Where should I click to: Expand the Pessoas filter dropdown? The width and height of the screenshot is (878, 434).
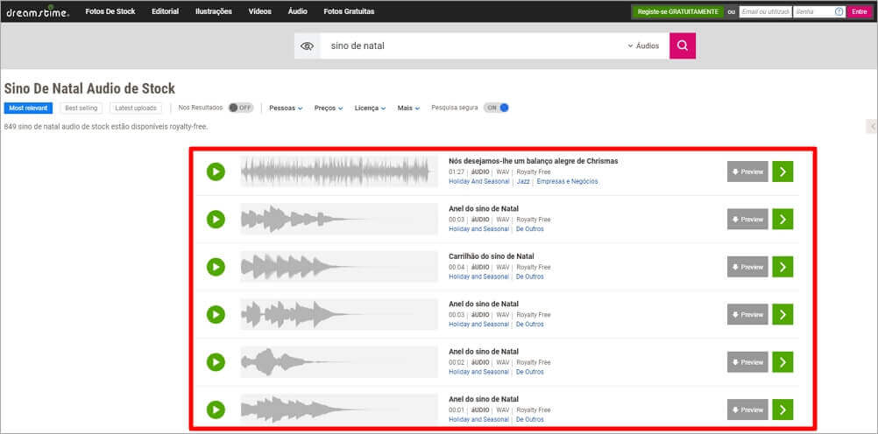point(286,108)
